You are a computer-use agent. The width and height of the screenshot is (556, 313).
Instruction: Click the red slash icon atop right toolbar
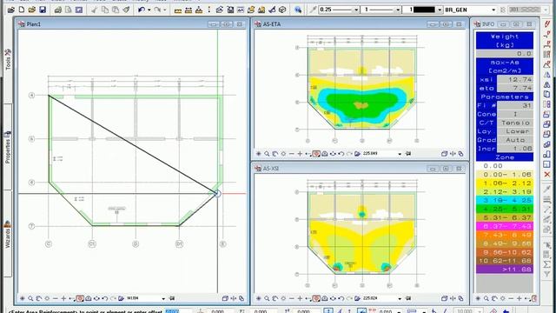tap(546, 24)
